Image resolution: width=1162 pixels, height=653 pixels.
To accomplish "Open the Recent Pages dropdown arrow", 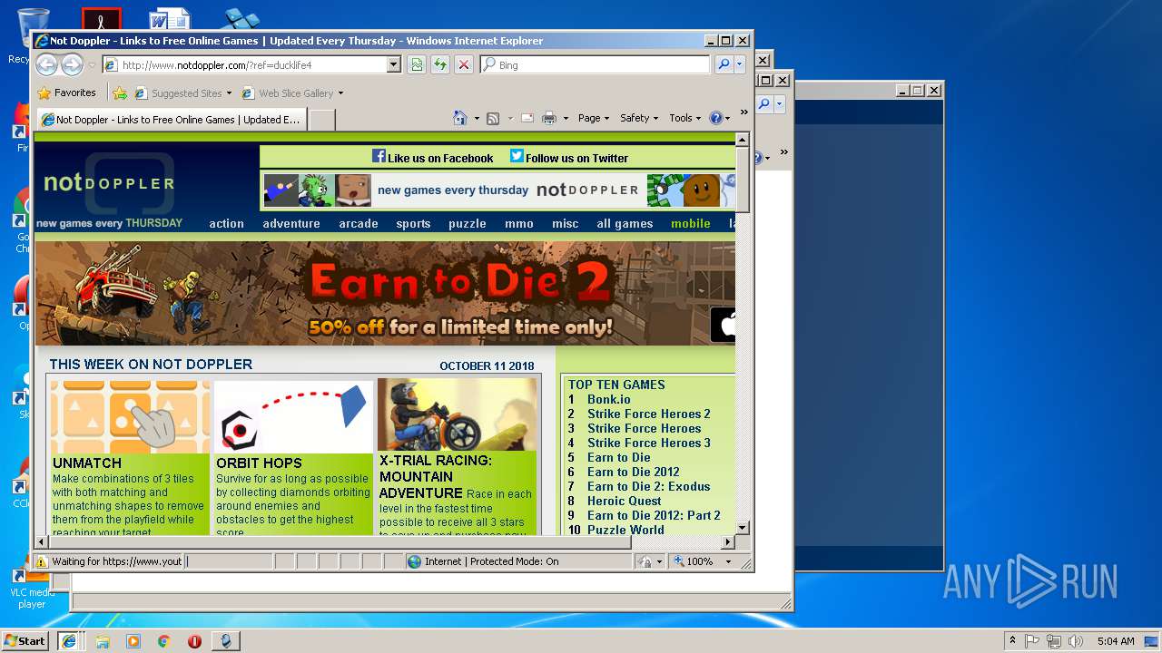I will tap(92, 65).
